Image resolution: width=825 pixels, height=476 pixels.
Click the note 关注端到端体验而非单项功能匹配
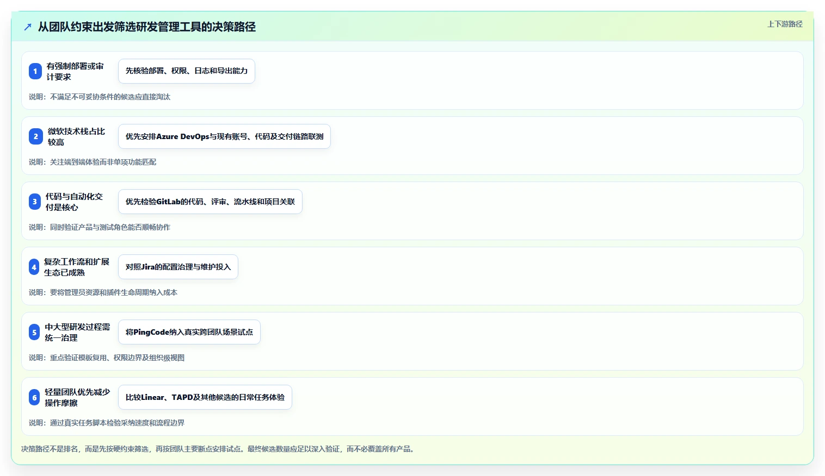[x=93, y=162]
